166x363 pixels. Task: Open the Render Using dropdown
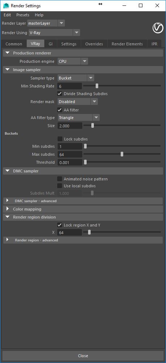(x=54, y=33)
